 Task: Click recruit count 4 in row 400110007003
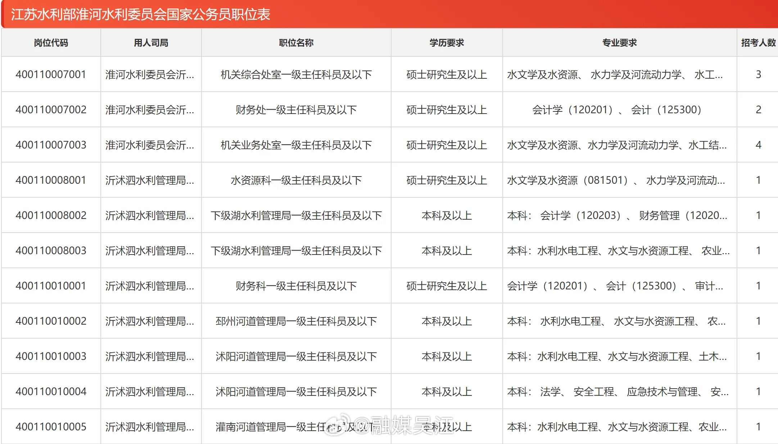[x=758, y=145]
